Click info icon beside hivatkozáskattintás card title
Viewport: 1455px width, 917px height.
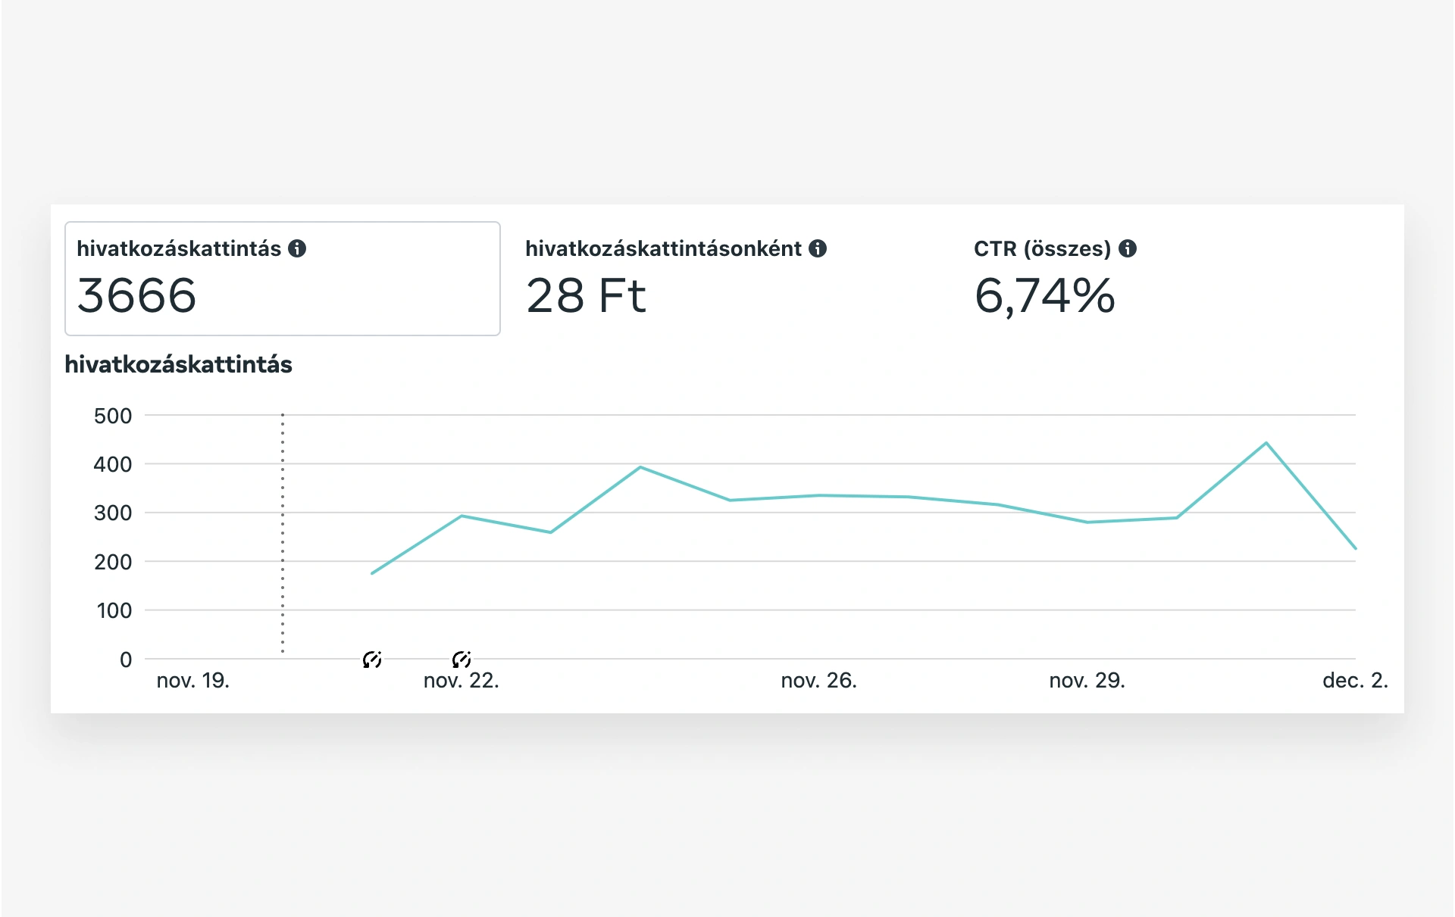click(x=297, y=248)
